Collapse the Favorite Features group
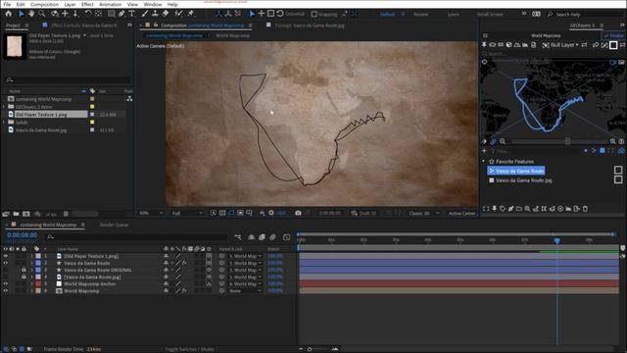Viewport: 627px width, 353px height. 484,161
